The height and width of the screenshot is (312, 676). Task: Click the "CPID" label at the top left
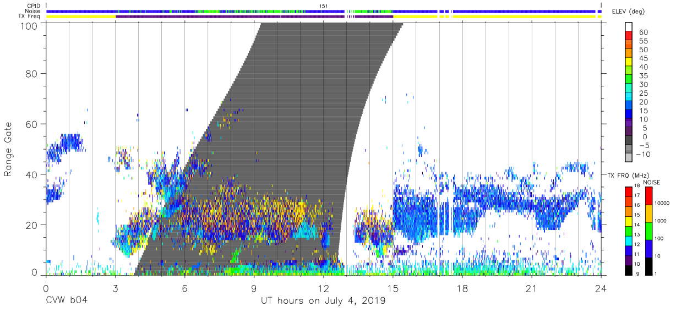(x=32, y=6)
